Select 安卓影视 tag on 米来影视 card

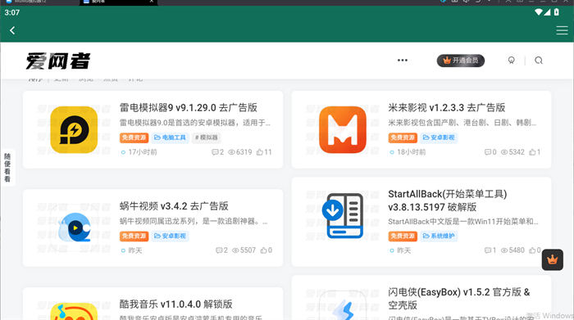pos(439,137)
